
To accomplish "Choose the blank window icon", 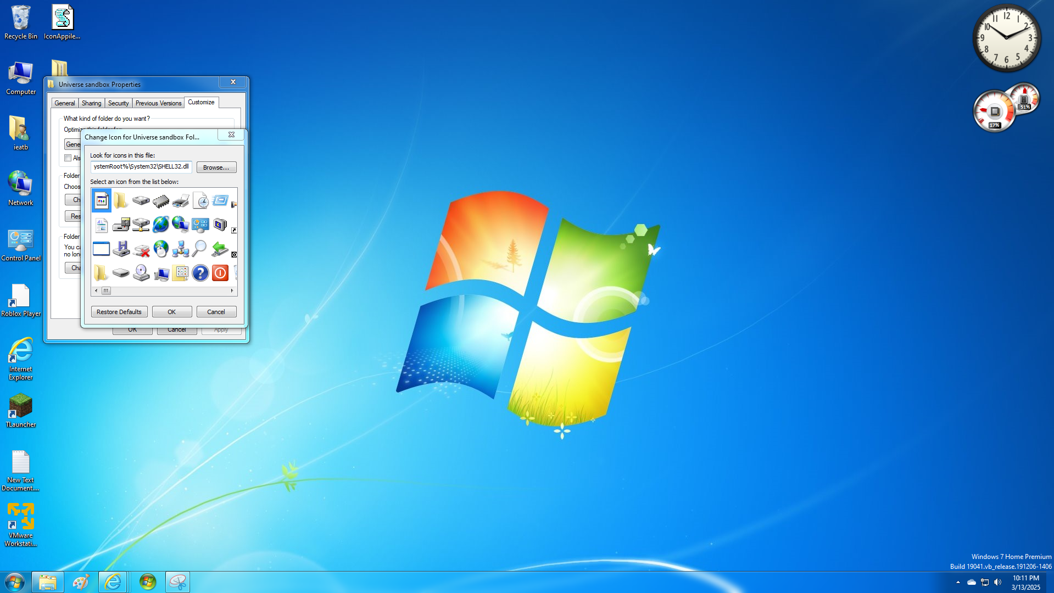I will click(x=102, y=249).
